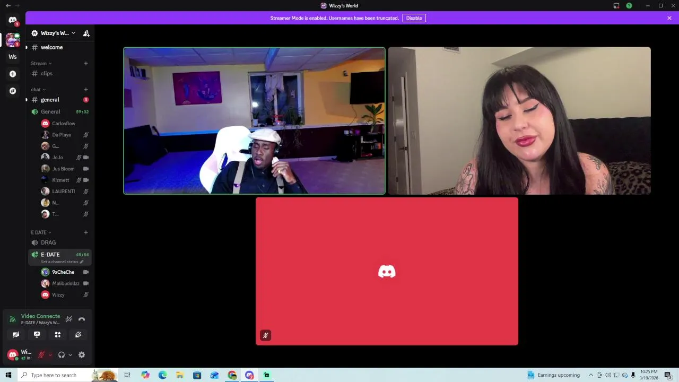Open Earnings upcoming taskbar widget
Screen dimensions: 679x382
(x=553, y=375)
